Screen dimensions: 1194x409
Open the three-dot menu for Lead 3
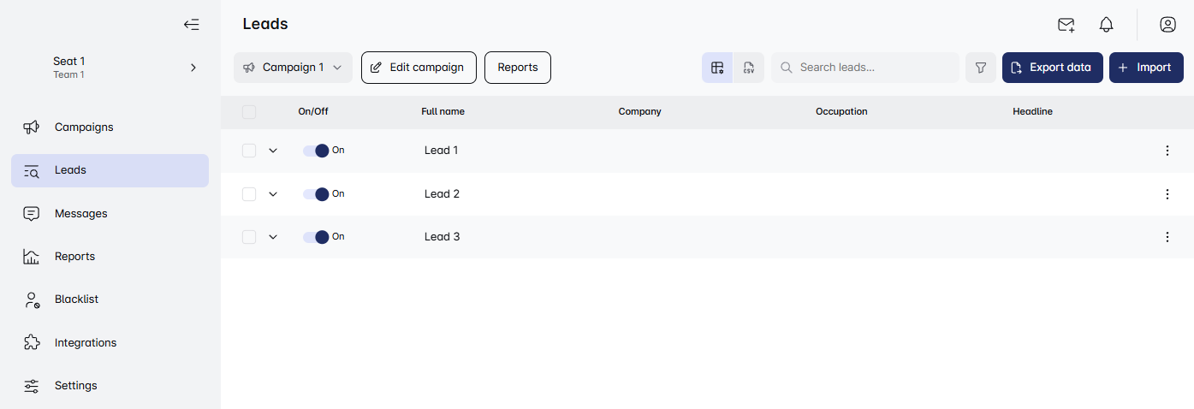coord(1167,237)
